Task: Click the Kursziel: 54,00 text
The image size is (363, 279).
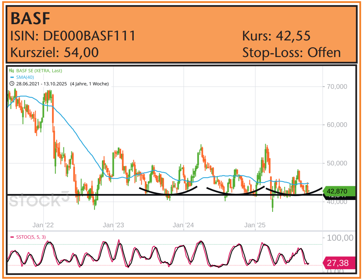Action: 54,52
